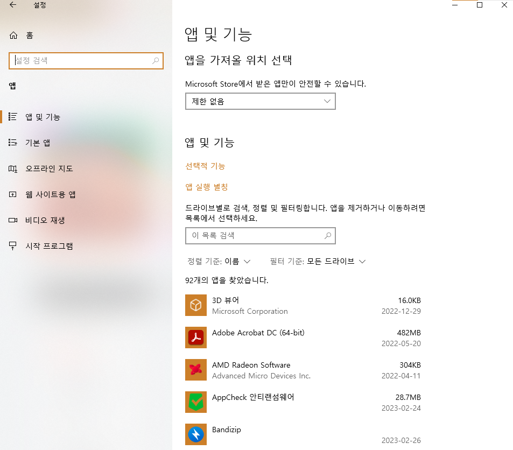Select Adobe Acrobat DC (64-bit) entry
513x450 pixels.
coord(258,333)
